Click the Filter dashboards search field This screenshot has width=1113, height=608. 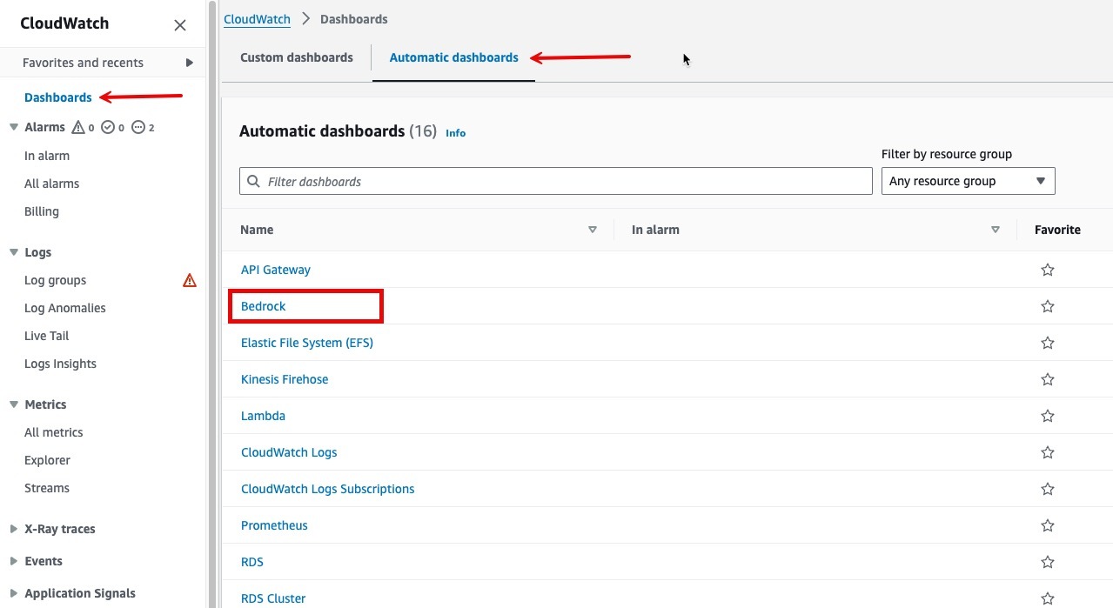click(x=566, y=181)
